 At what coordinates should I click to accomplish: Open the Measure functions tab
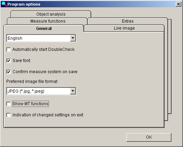(48, 21)
